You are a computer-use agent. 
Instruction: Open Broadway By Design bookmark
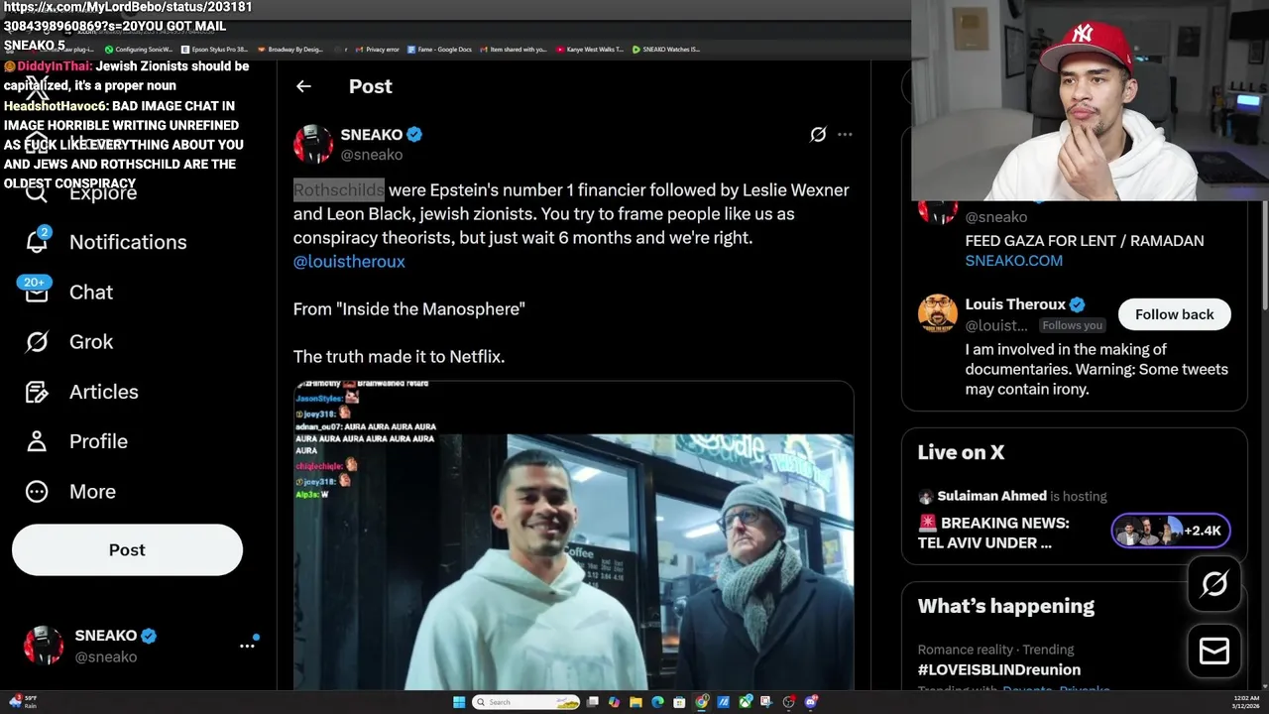pos(289,49)
